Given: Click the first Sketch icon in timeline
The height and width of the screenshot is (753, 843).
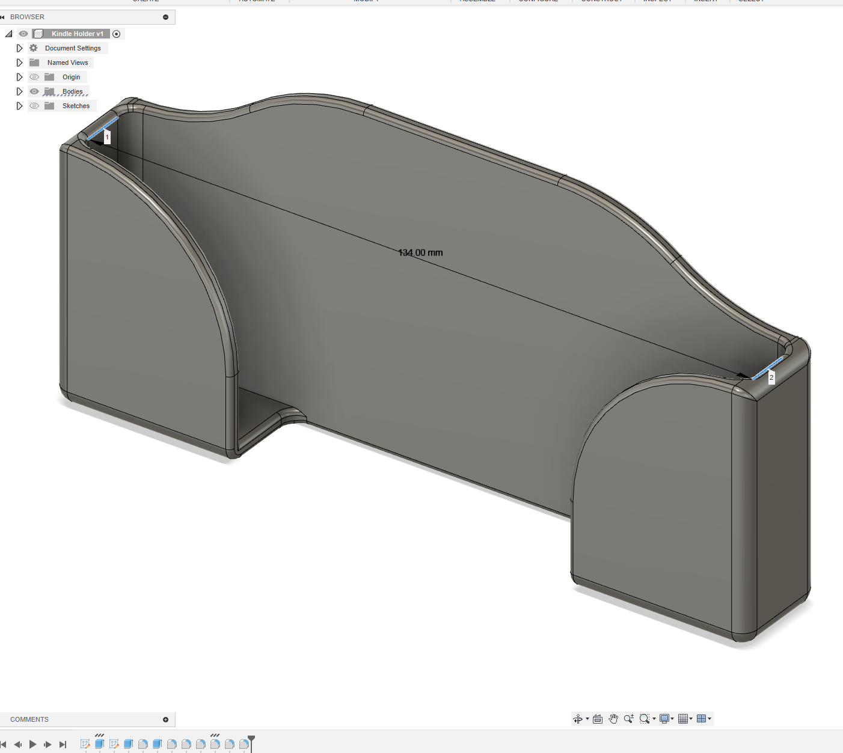Looking at the screenshot, I should (x=85, y=743).
